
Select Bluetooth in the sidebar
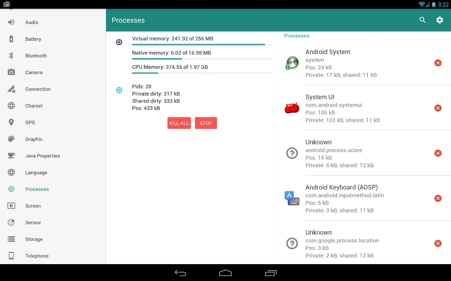pyautogui.click(x=53, y=55)
